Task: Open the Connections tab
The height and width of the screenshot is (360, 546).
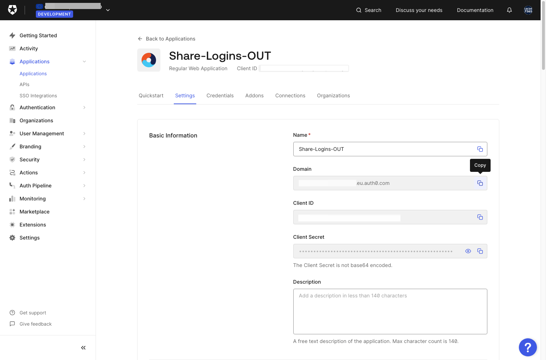Action: pyautogui.click(x=290, y=96)
